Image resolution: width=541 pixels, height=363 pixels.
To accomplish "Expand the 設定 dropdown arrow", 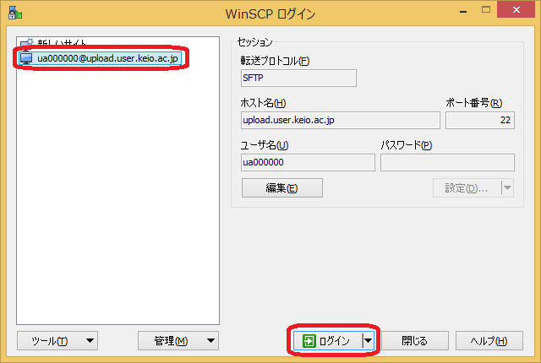I will tap(506, 187).
